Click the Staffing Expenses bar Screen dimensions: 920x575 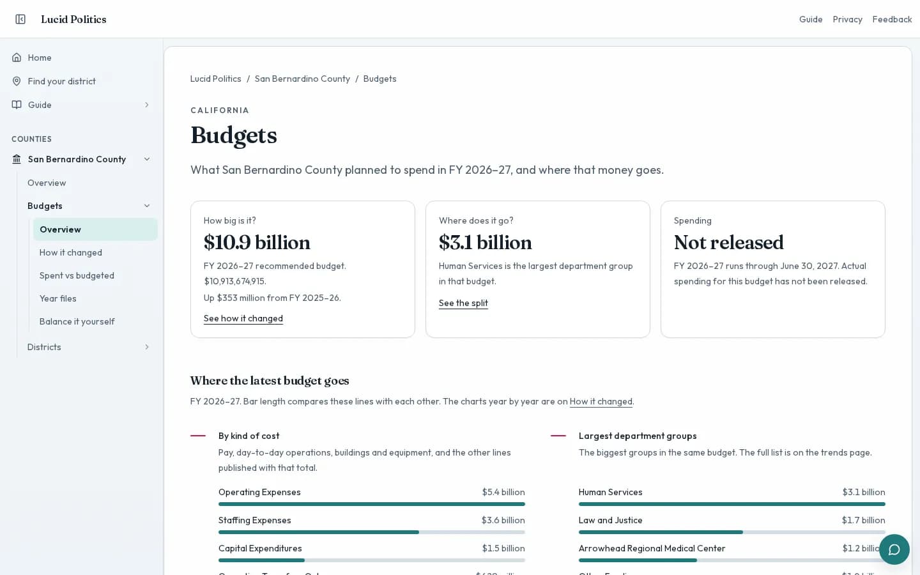pyautogui.click(x=372, y=532)
